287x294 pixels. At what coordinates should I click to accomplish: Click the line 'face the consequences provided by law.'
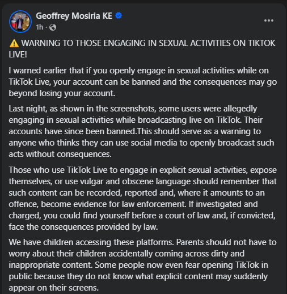tap(83, 227)
